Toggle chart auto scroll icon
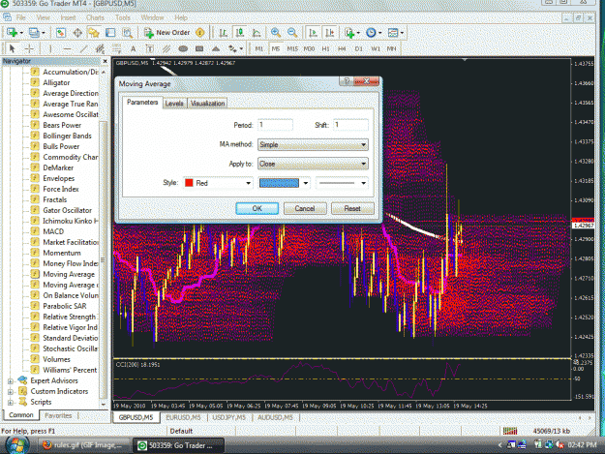605x454 pixels. pos(313,33)
